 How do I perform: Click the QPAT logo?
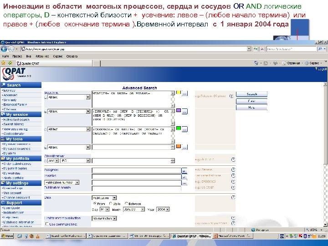click(14, 74)
